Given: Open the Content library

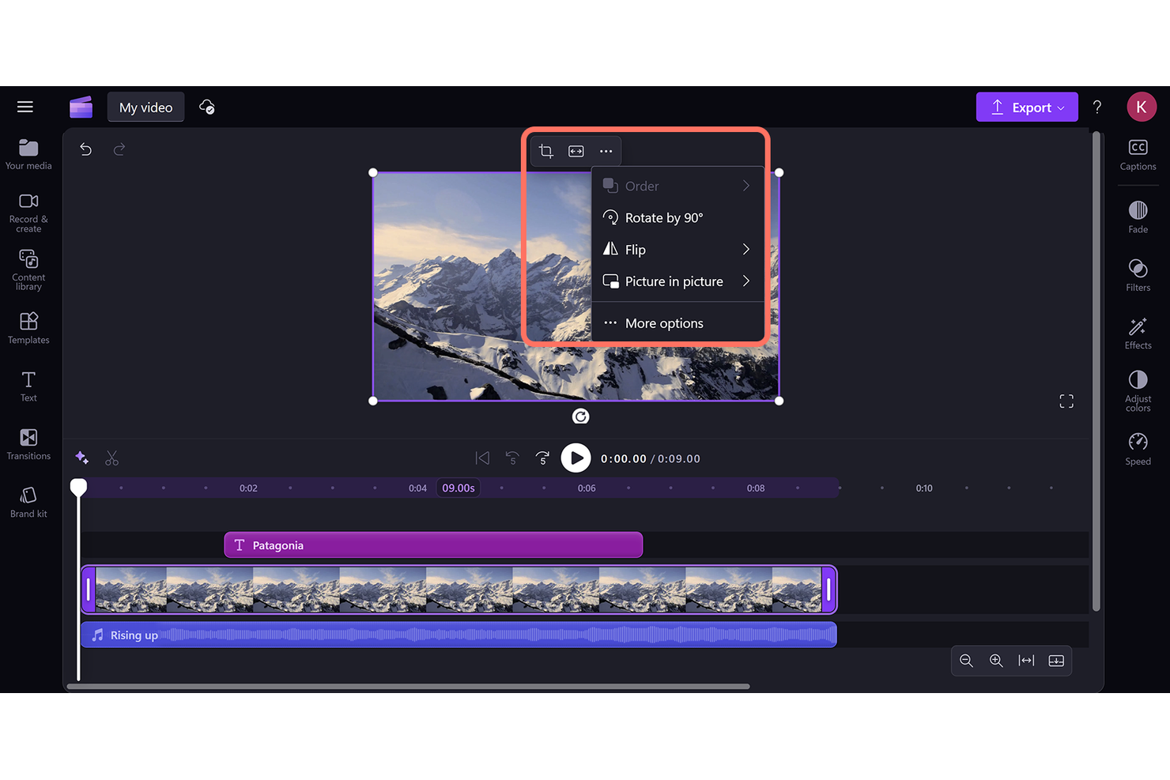Looking at the screenshot, I should 28,269.
